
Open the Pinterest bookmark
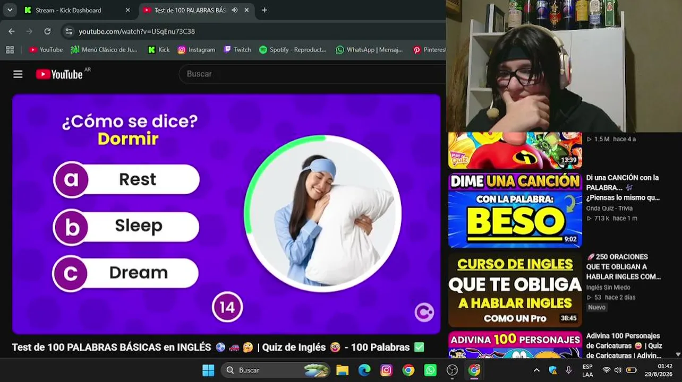click(x=429, y=49)
